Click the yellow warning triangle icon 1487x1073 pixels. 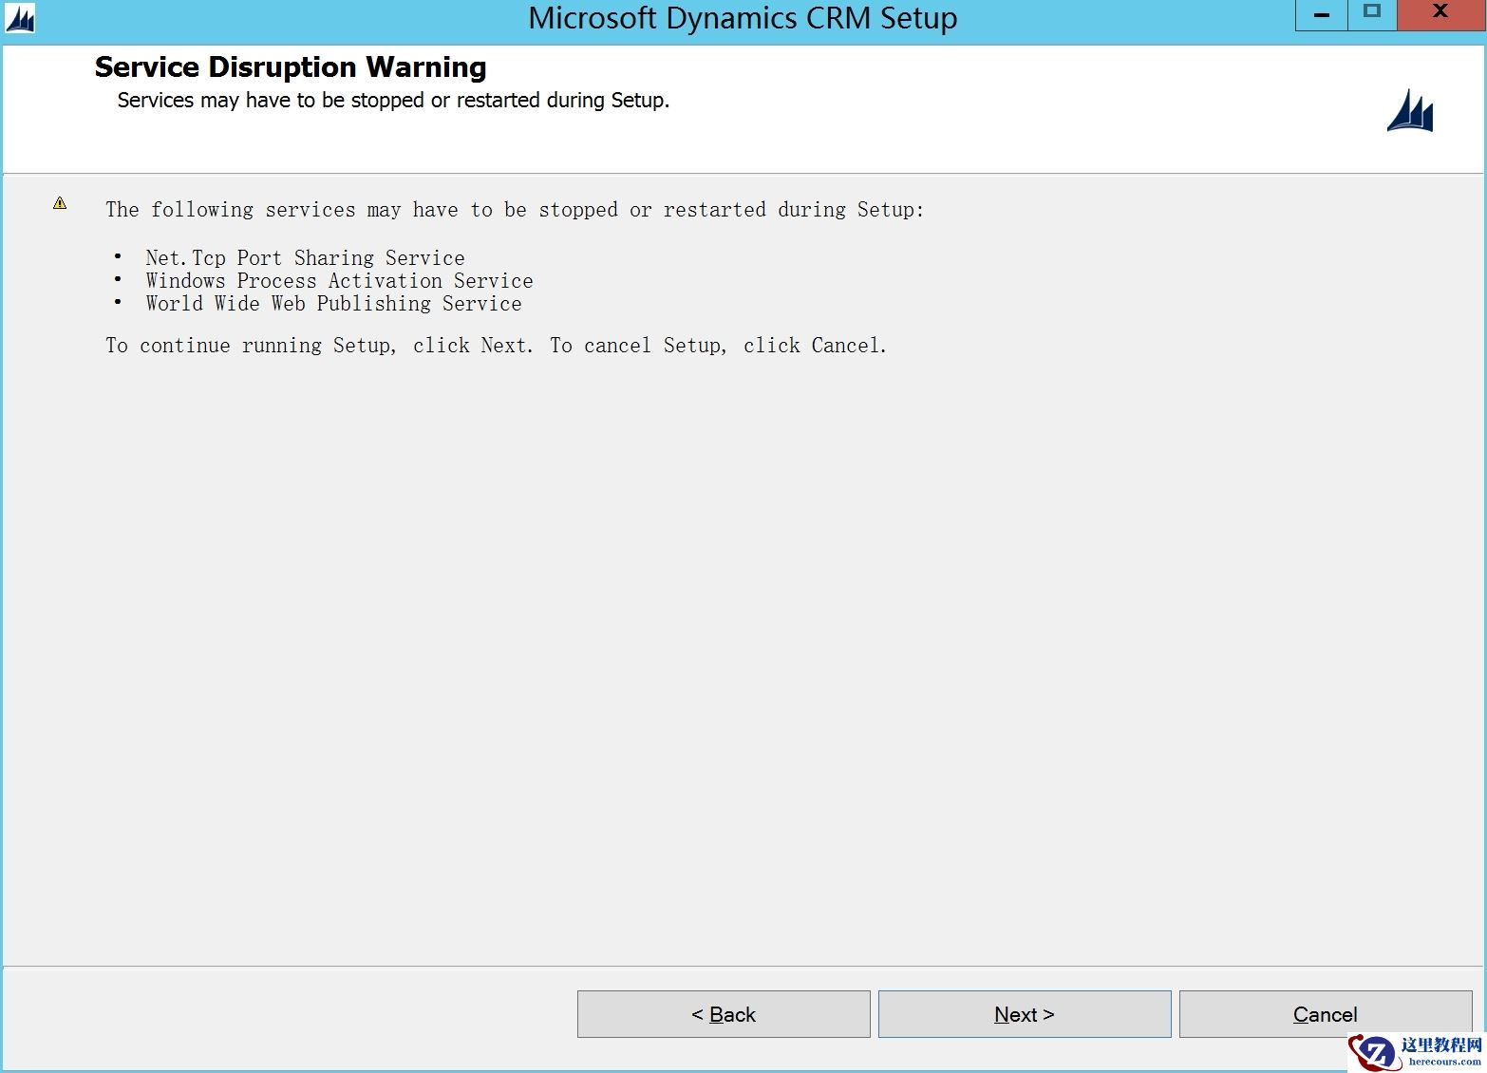coord(60,203)
